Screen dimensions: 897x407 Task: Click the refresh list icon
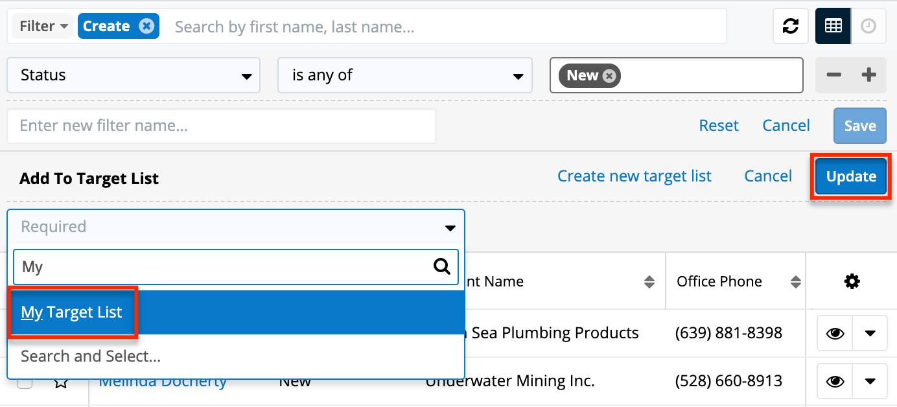(790, 26)
